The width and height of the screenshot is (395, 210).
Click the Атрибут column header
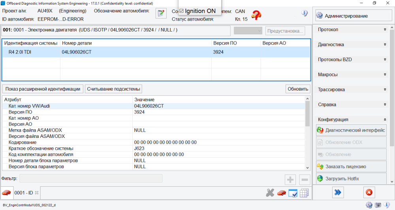tap(68, 99)
